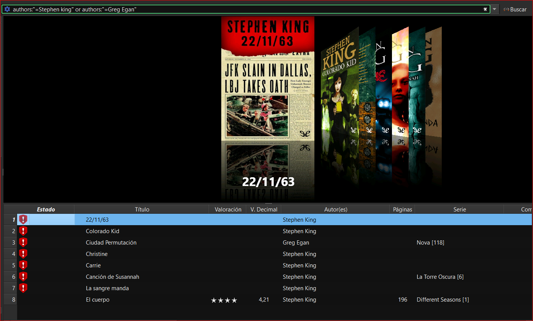Select the La sangre manda title
533x321 pixels.
[x=107, y=288]
